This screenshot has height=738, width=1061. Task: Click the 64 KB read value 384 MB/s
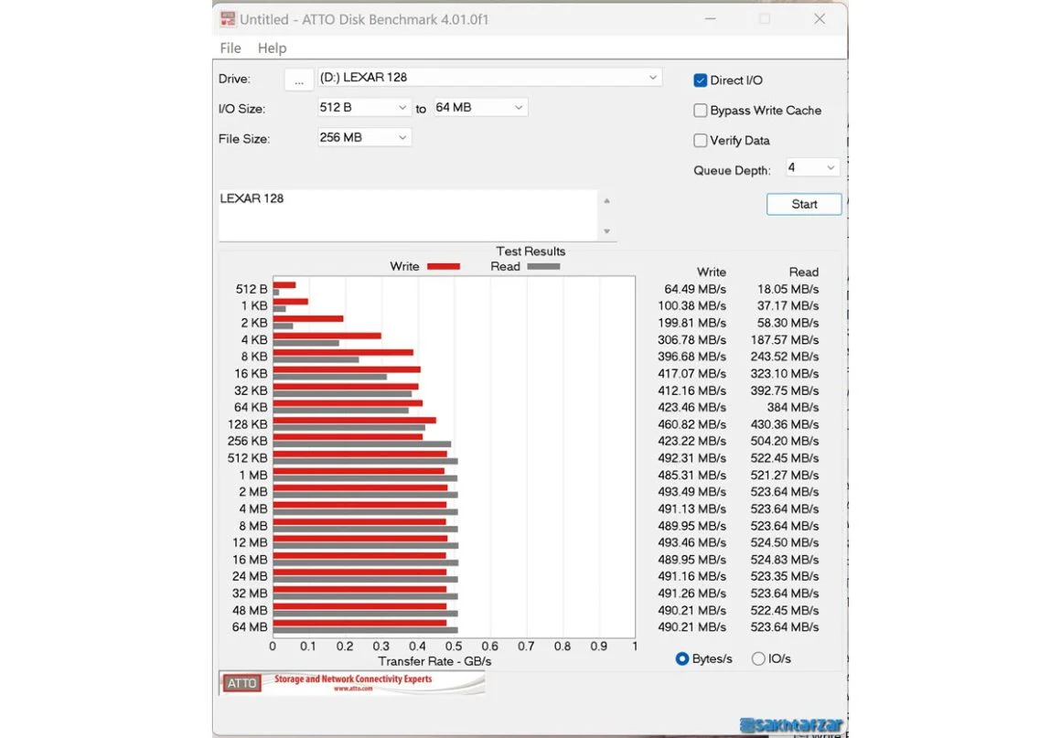(792, 408)
